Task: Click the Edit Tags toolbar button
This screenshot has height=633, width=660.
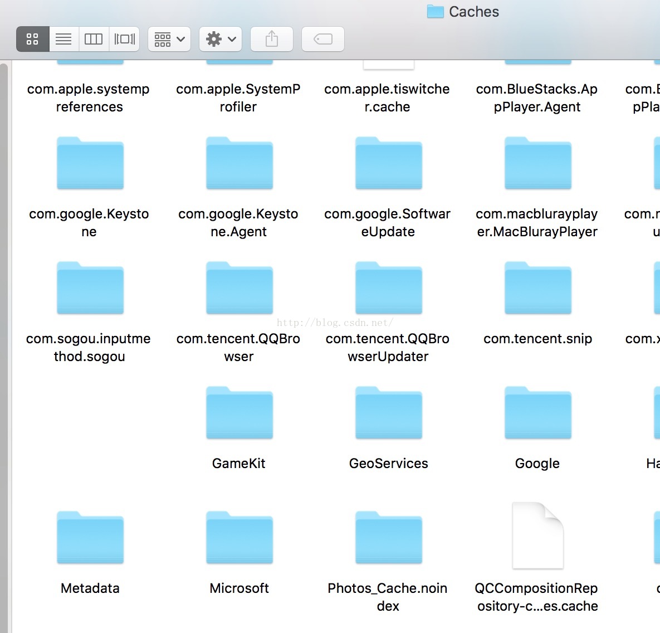Action: [323, 39]
